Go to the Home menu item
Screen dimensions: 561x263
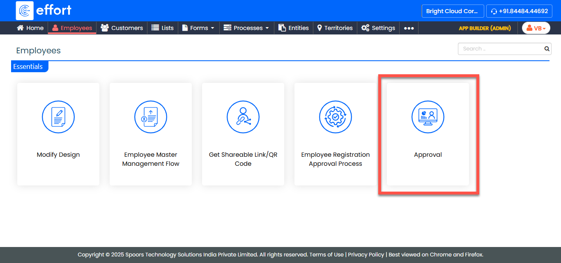(x=30, y=28)
